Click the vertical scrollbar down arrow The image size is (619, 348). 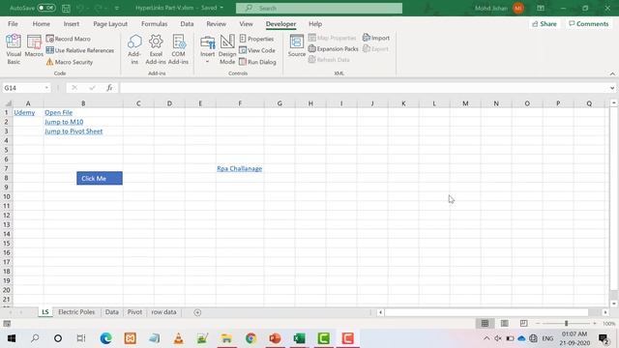tap(613, 304)
